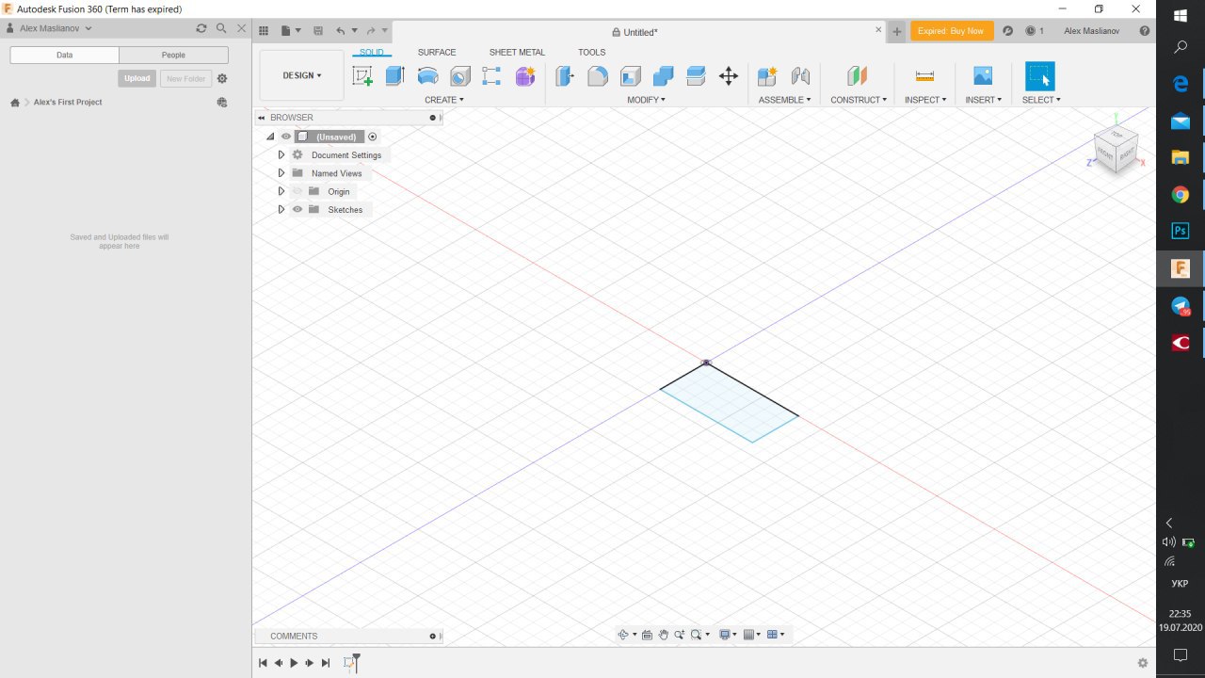The height and width of the screenshot is (678, 1205).
Task: Open the File menu dropdown
Action: click(289, 31)
